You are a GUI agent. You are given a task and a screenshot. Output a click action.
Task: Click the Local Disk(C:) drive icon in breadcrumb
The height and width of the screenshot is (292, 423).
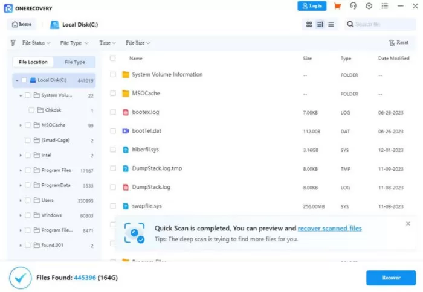click(x=54, y=25)
